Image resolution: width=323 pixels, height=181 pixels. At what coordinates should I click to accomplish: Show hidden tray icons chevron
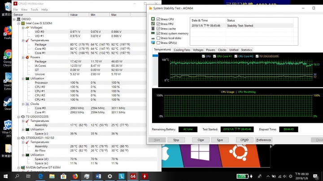(x=268, y=176)
